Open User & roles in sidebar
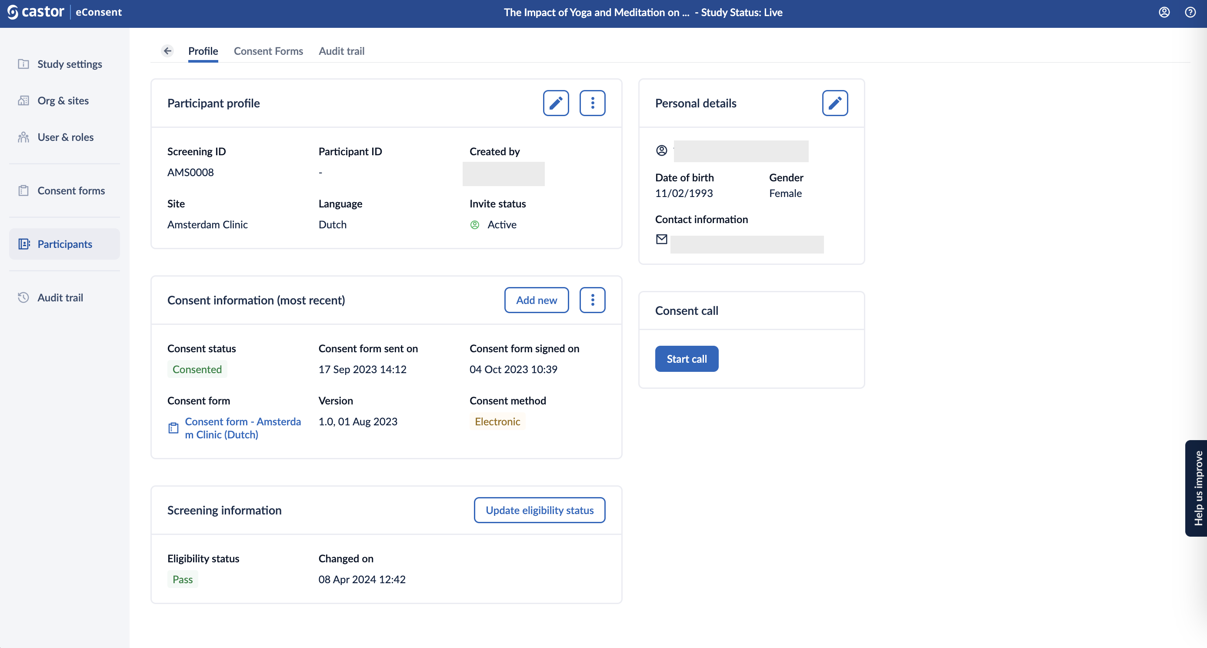This screenshot has height=648, width=1207. pos(65,137)
